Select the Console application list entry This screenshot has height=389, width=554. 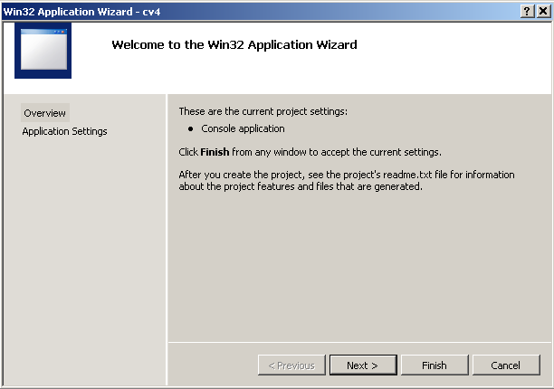243,128
